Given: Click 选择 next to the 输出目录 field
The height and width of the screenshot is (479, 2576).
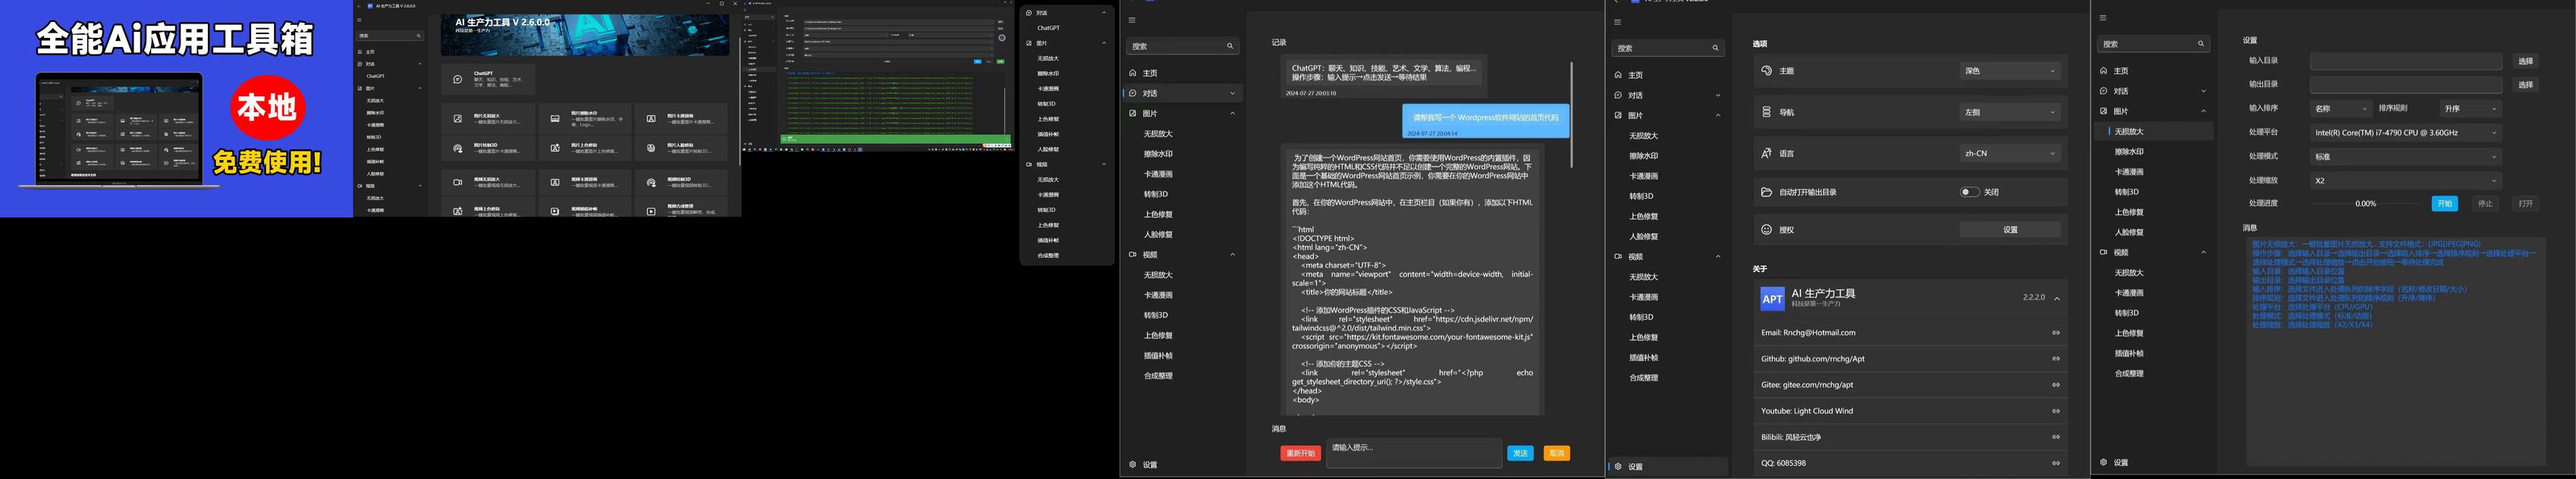Looking at the screenshot, I should tap(2525, 85).
